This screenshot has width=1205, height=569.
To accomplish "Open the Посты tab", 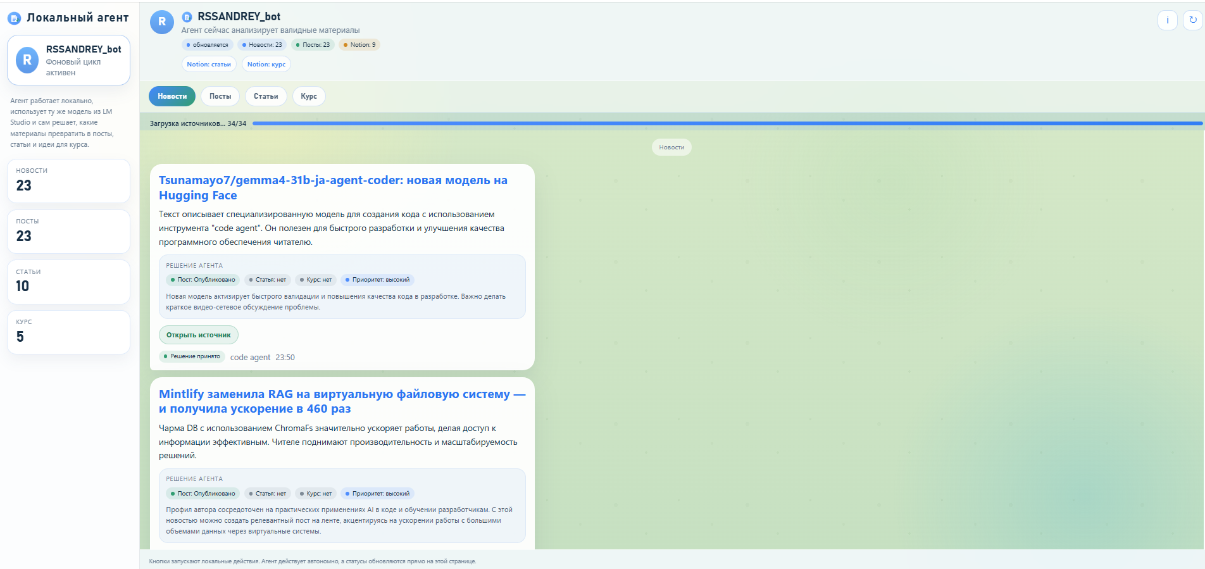I will click(220, 96).
